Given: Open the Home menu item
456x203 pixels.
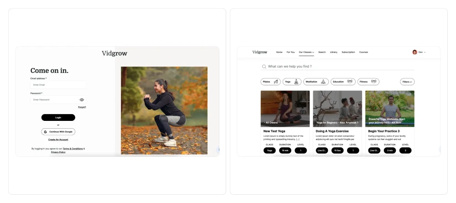Looking at the screenshot, I should 279,52.
